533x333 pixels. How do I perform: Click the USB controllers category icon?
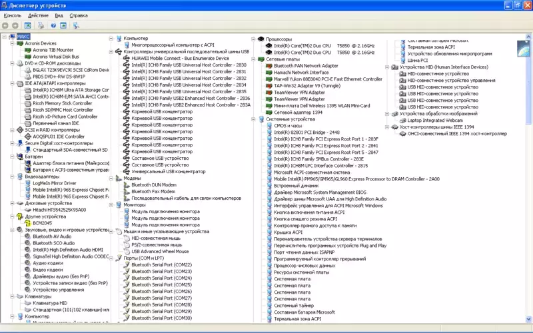(x=119, y=52)
